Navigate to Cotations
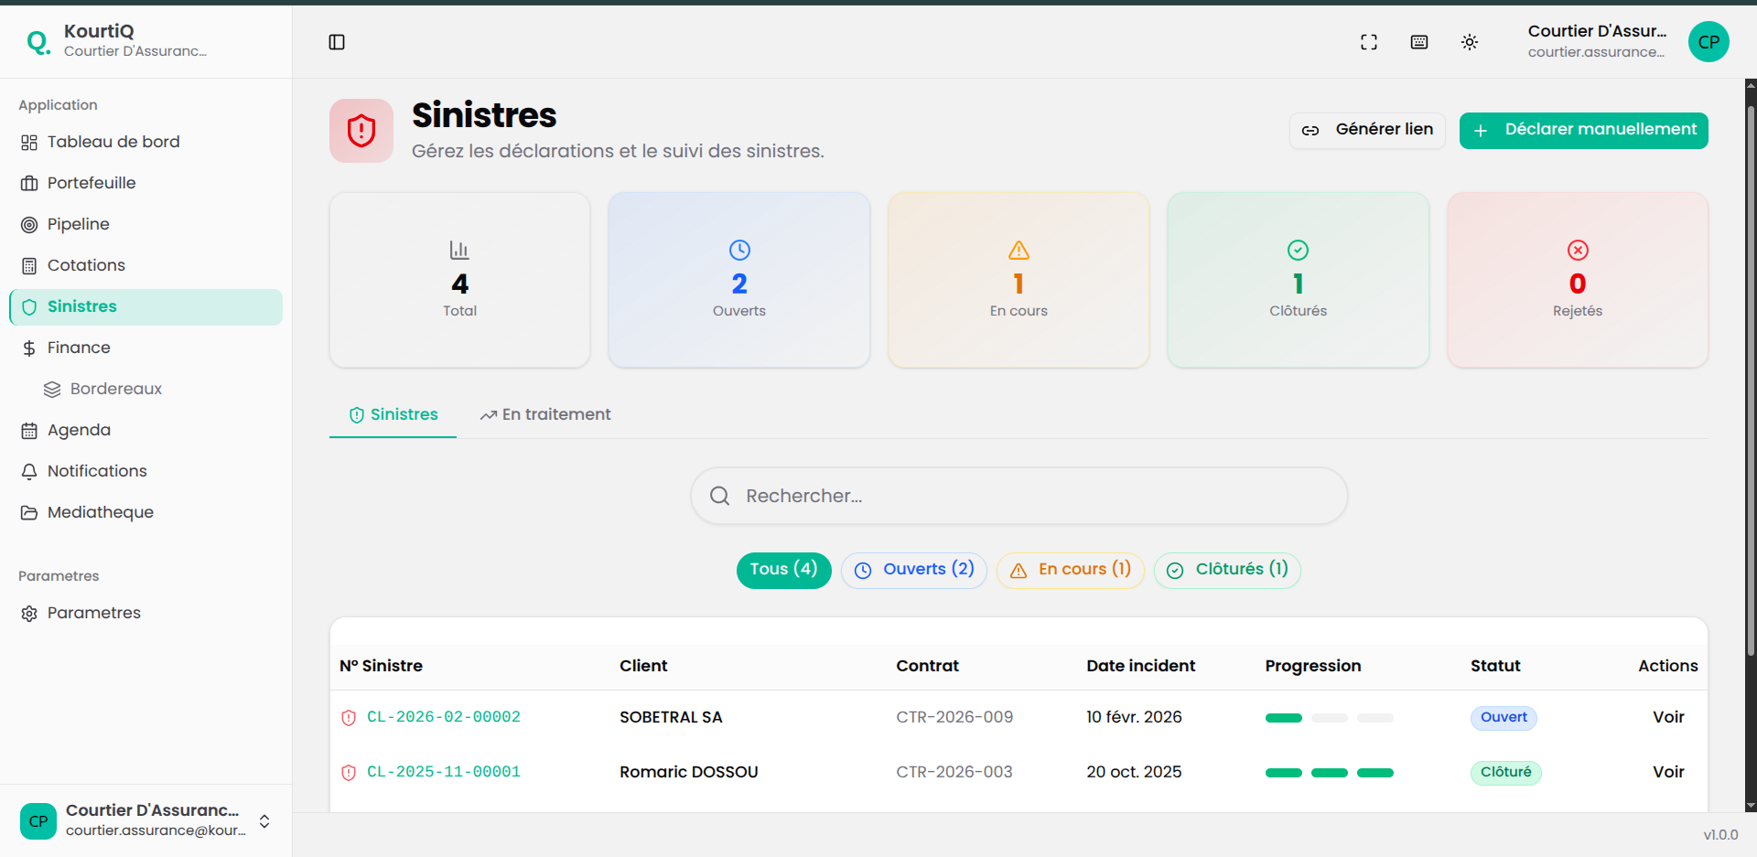The image size is (1757, 857). click(x=85, y=265)
